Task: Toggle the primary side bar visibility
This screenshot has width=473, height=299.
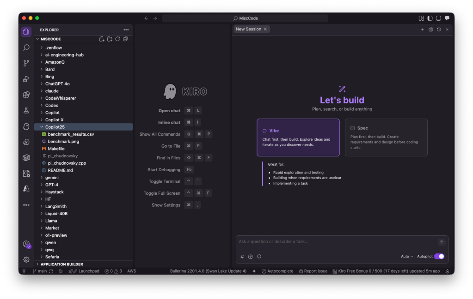Action: (430, 18)
